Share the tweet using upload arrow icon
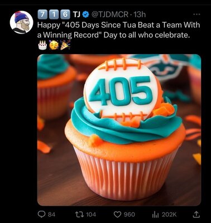Screen dimensions: 211x223 tap(196, 215)
